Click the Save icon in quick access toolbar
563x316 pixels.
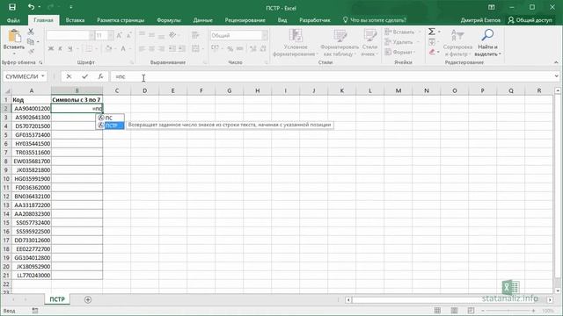coord(11,7)
